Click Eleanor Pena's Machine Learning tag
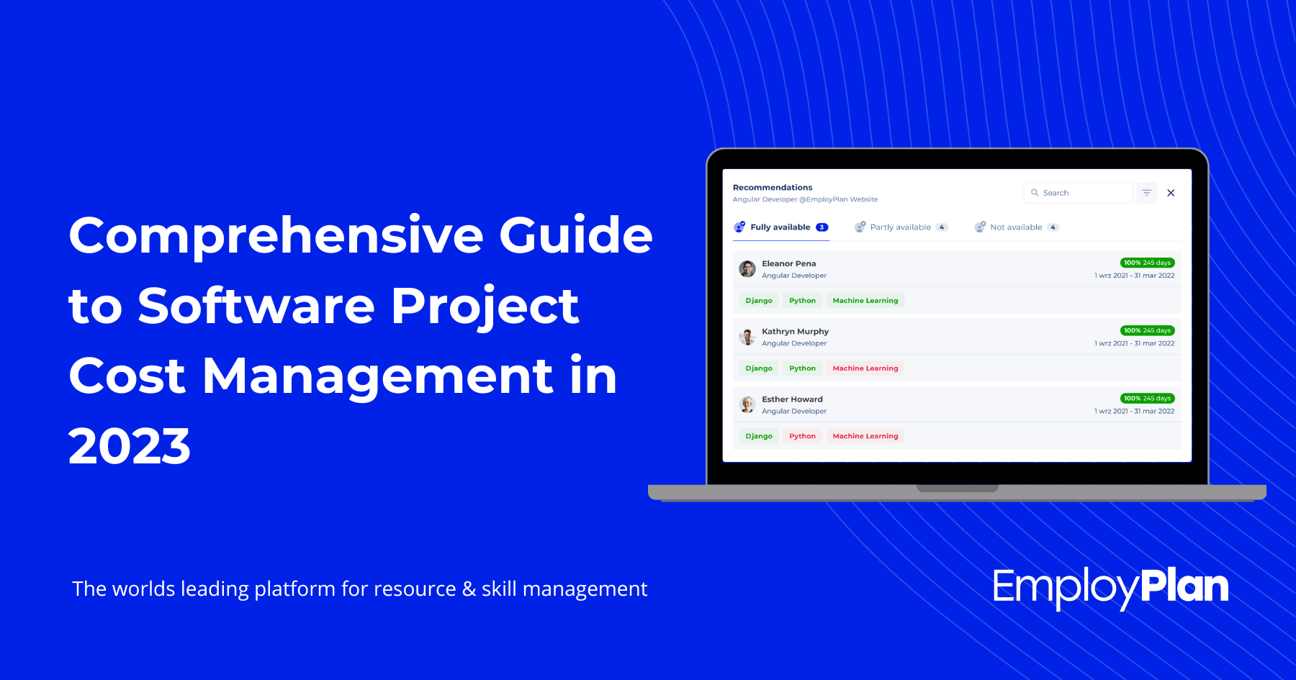 [865, 301]
